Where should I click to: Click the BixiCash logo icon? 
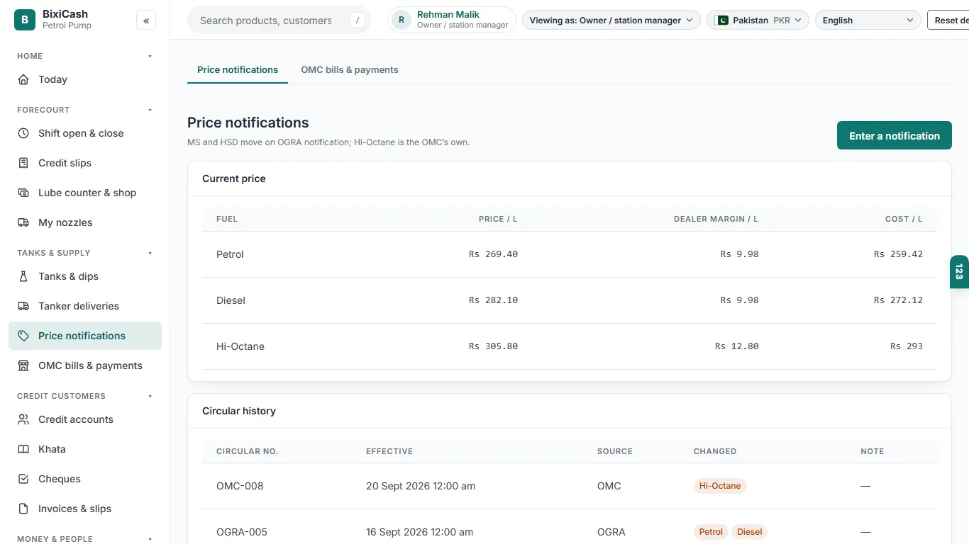point(25,20)
